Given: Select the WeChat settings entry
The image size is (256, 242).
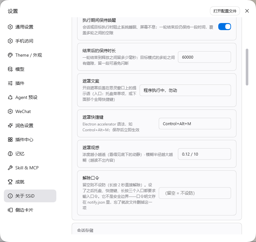Looking at the screenshot, I should click(x=30, y=111).
